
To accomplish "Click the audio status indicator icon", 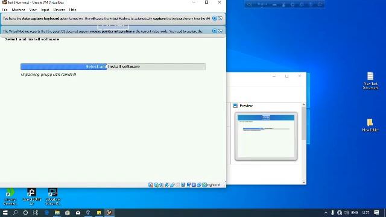I will pyautogui.click(x=162, y=185).
